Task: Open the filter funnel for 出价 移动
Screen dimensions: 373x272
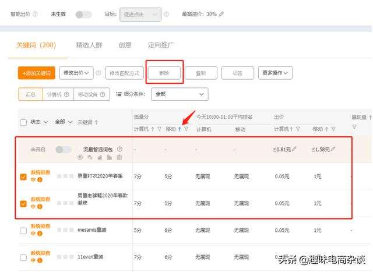Action: (333, 129)
